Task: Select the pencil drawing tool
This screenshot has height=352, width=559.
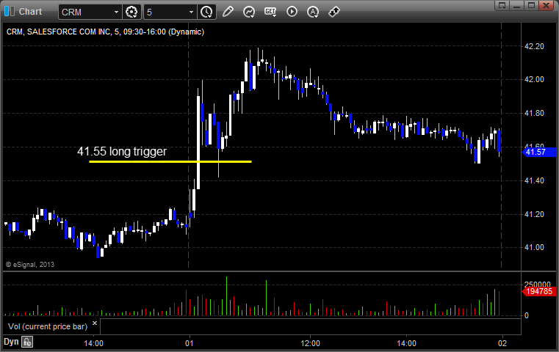Action: (228, 12)
